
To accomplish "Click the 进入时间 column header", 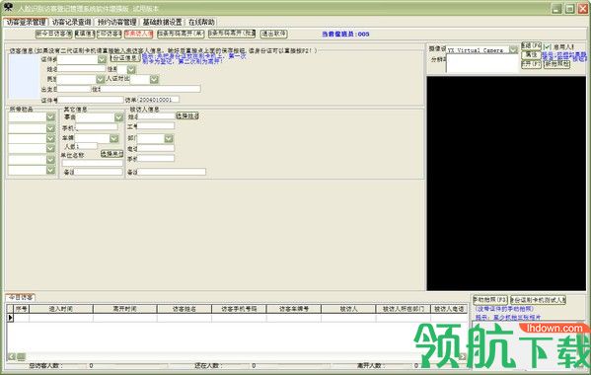I will coord(61,309).
